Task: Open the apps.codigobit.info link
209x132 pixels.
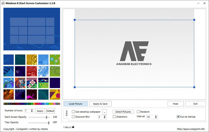Action: [x=191, y=129]
